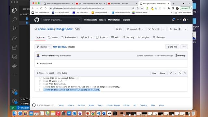Open repository Security tab
Image resolution: width=208 pixels, height=117 pixels.
point(128,37)
